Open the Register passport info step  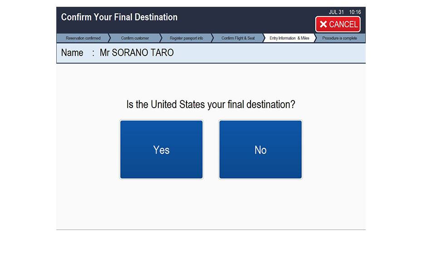point(186,38)
